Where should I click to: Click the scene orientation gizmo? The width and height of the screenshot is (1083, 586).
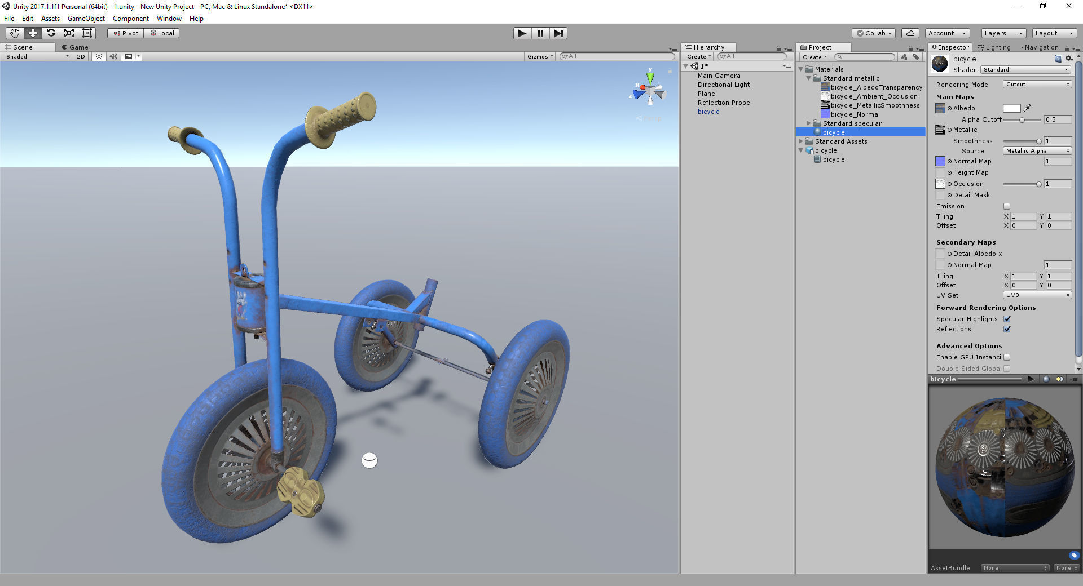[x=650, y=87]
